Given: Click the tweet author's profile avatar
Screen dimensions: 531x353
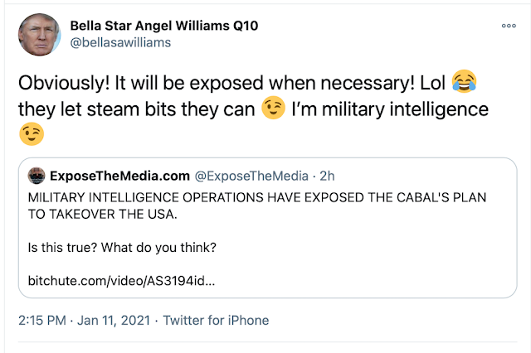Looking at the screenshot, I should 37,36.
